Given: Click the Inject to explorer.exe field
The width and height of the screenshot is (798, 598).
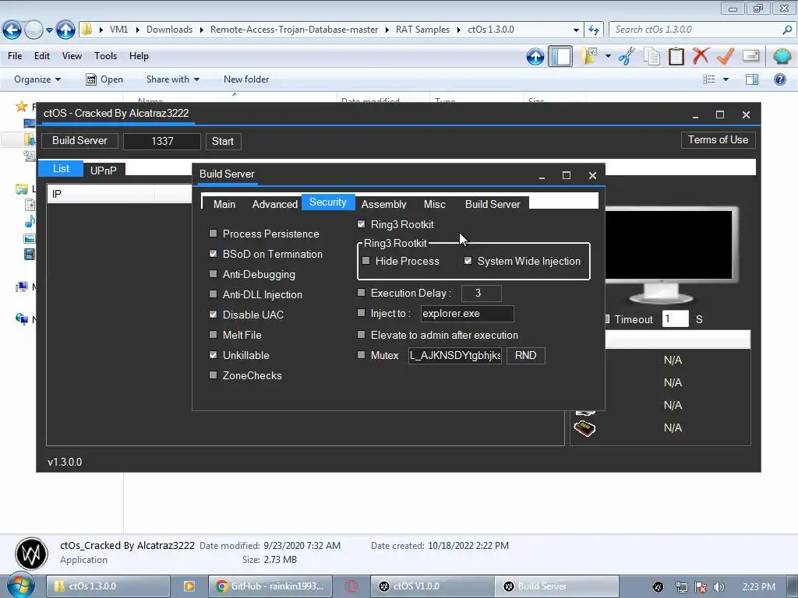Looking at the screenshot, I should (x=468, y=314).
